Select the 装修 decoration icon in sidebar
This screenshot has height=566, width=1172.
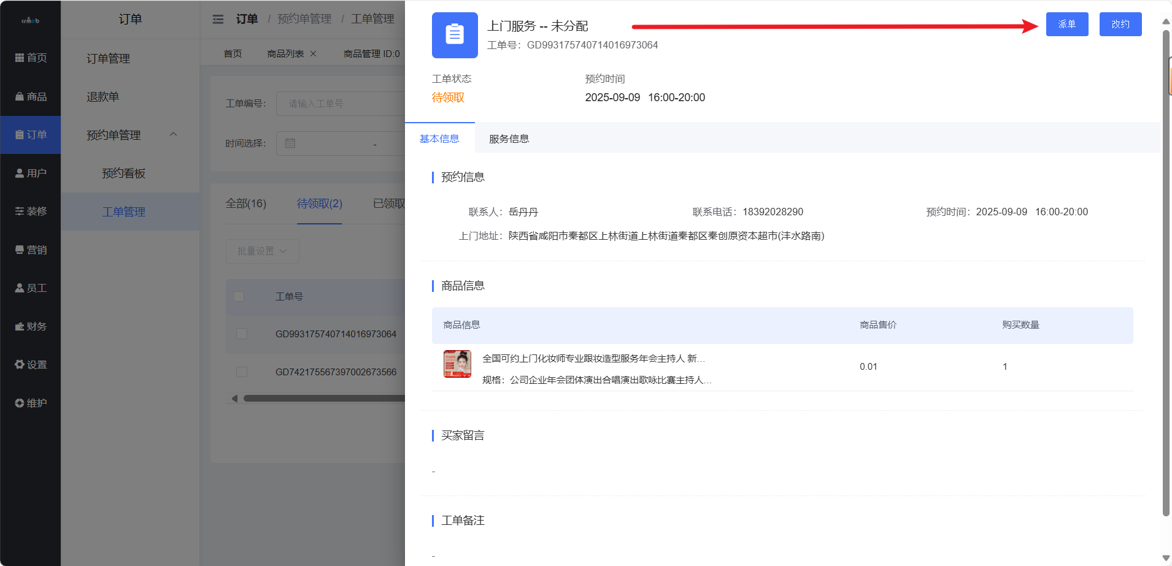(31, 211)
